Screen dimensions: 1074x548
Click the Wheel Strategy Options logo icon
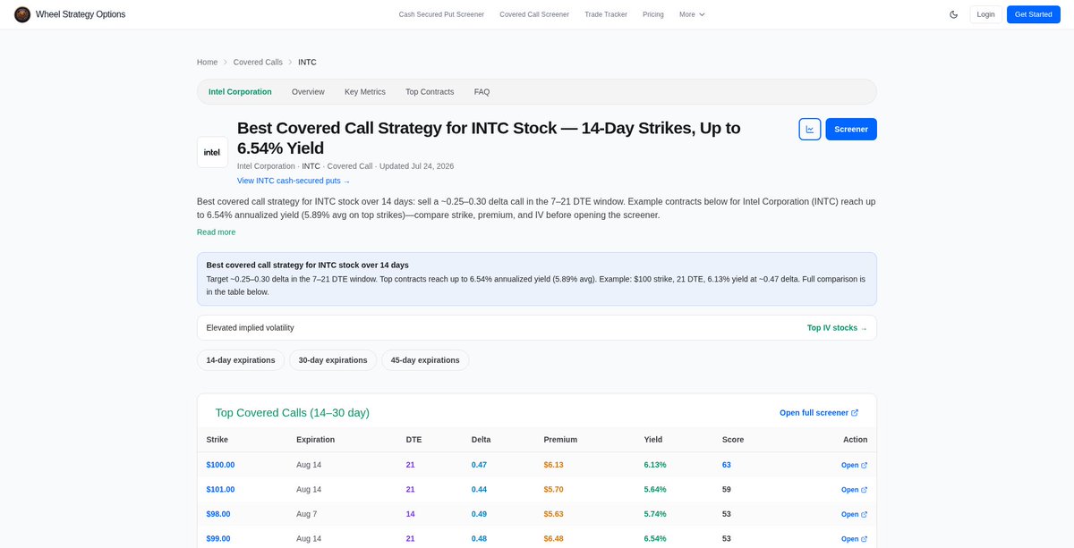[x=22, y=14]
